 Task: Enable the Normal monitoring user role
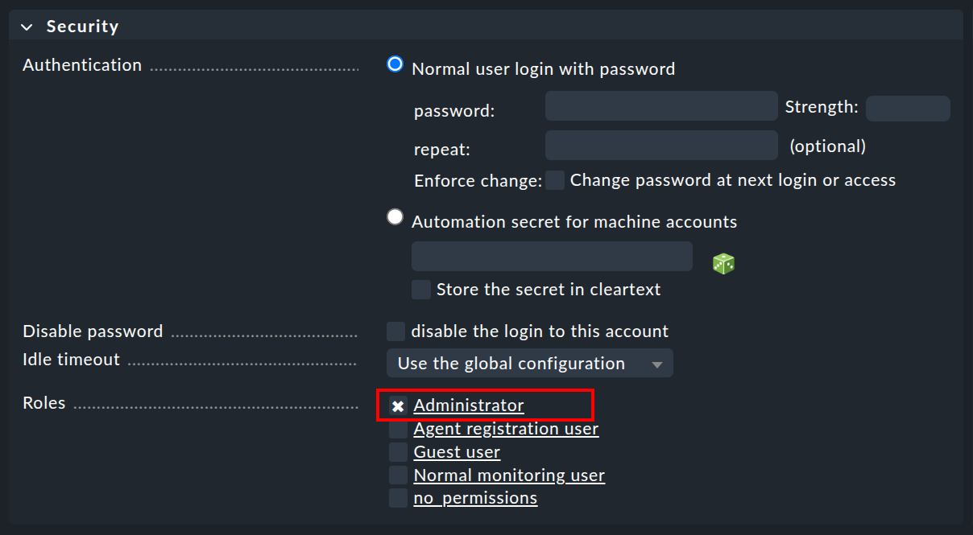[x=398, y=475]
